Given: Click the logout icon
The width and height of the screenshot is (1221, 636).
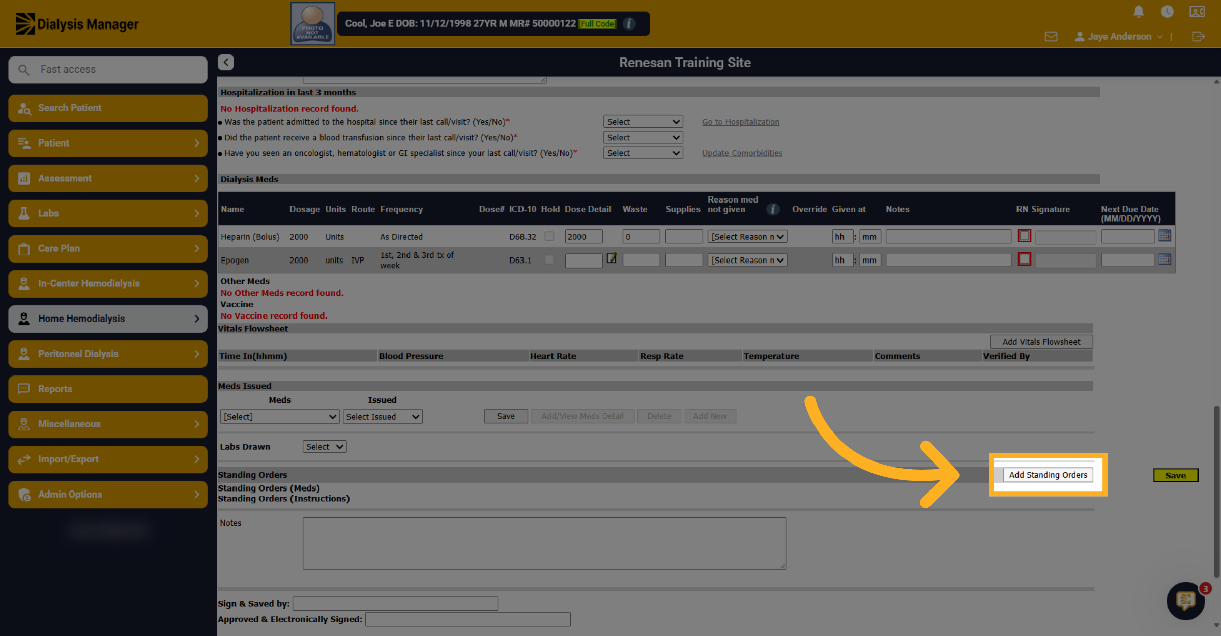Looking at the screenshot, I should point(1198,37).
